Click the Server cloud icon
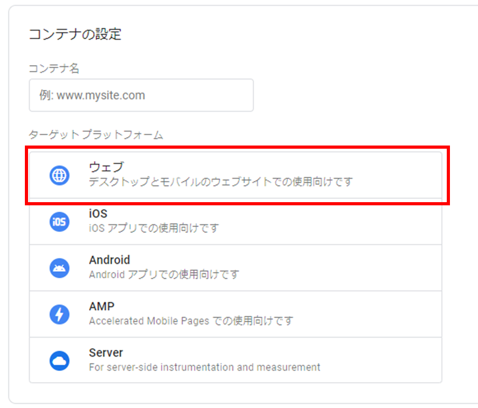Viewport: 478px width, 408px height. click(x=59, y=361)
